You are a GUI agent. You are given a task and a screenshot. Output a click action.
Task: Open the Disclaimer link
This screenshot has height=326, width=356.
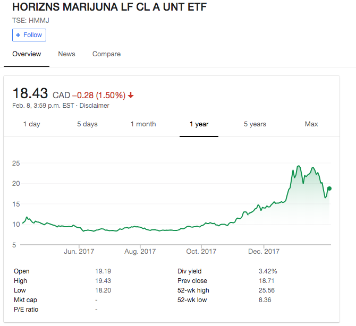click(94, 106)
